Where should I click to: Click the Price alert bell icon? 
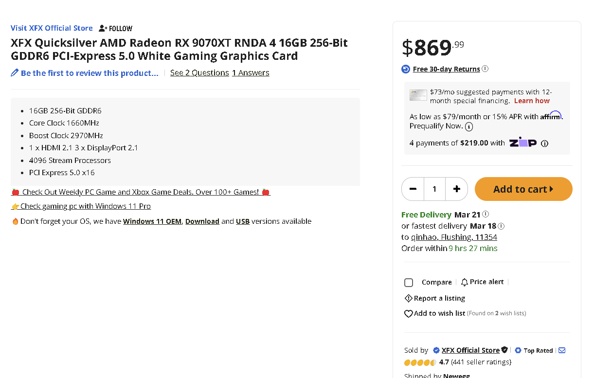(x=465, y=282)
